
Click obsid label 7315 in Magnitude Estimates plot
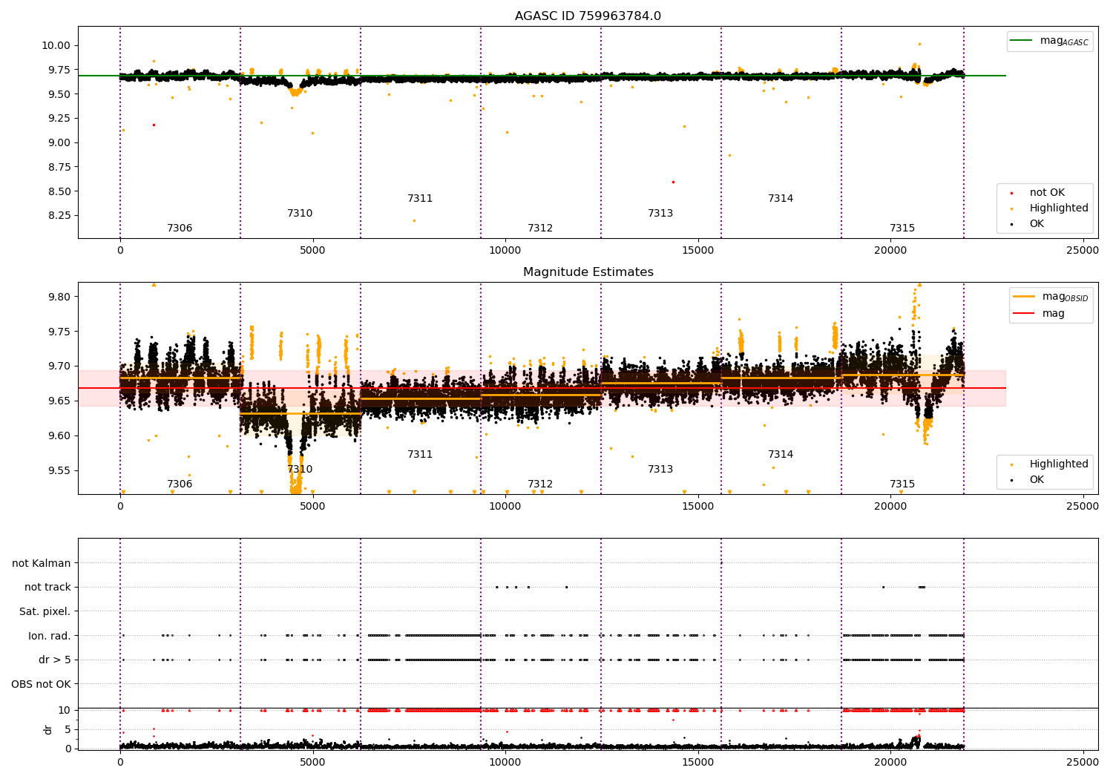click(x=902, y=484)
